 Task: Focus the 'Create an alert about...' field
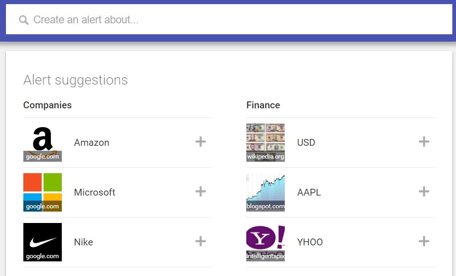(229, 20)
